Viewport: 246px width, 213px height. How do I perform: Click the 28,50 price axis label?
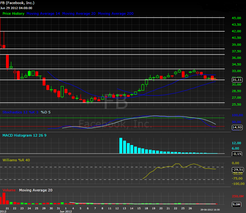coord(236,91)
